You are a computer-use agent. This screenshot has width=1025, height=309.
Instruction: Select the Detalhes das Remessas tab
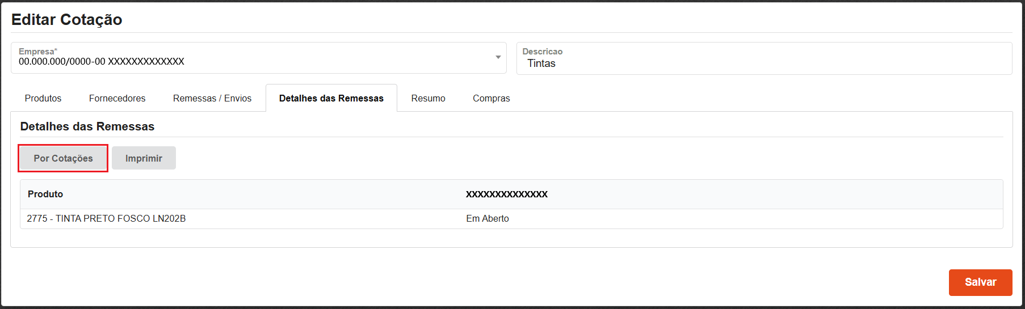(x=331, y=98)
